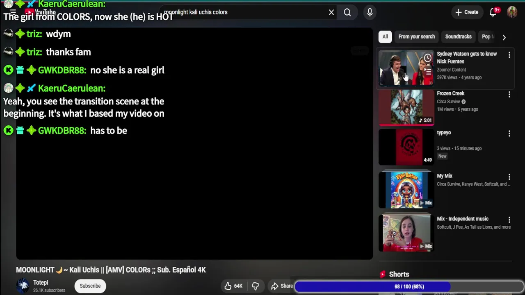This screenshot has width=525, height=295.
Task: Open Circa Survive channel name
Action: coord(448,102)
